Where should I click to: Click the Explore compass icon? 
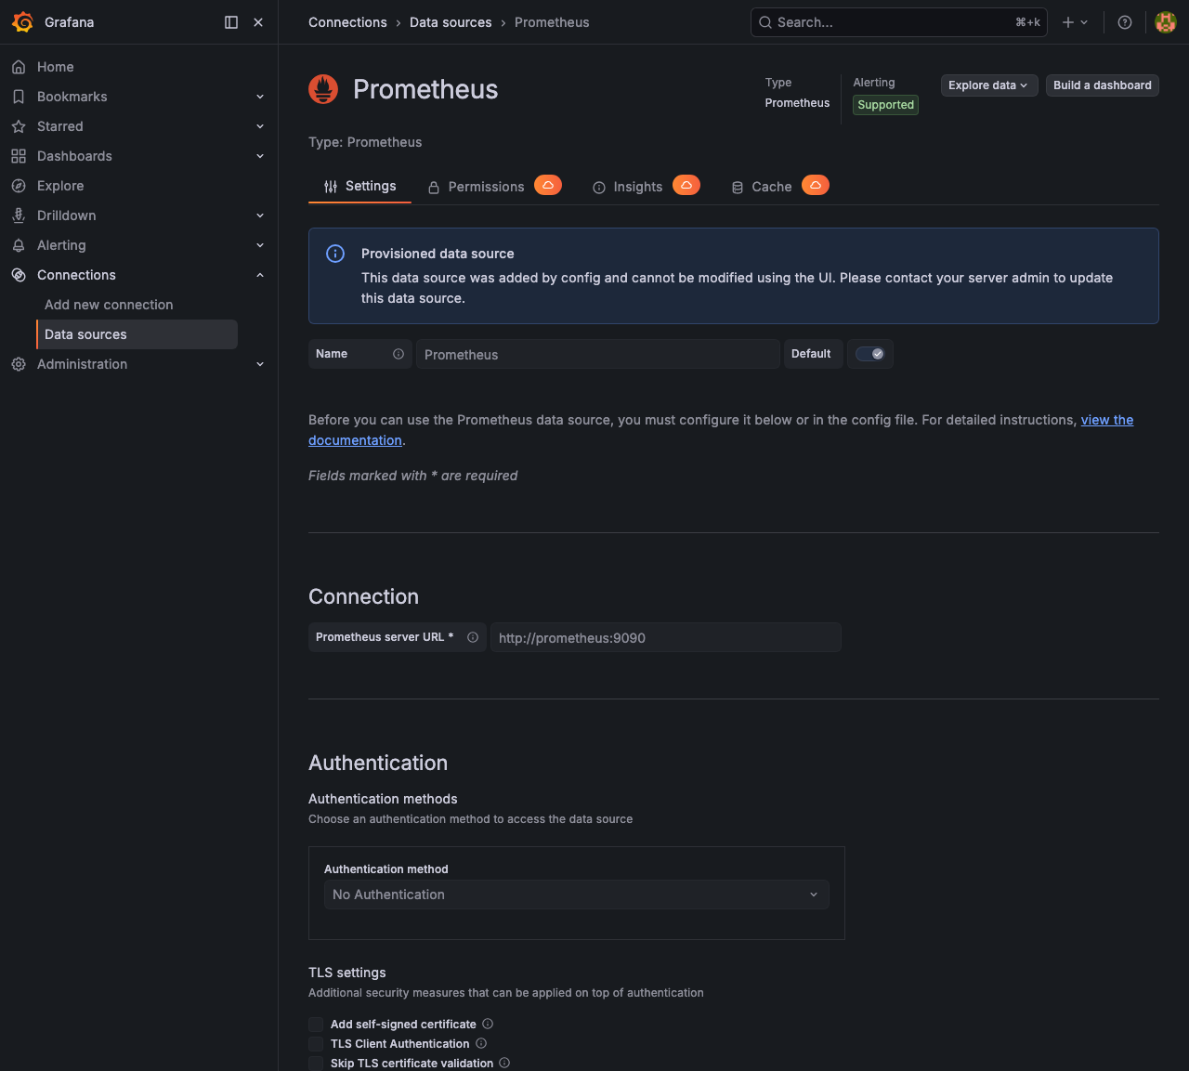point(19,186)
